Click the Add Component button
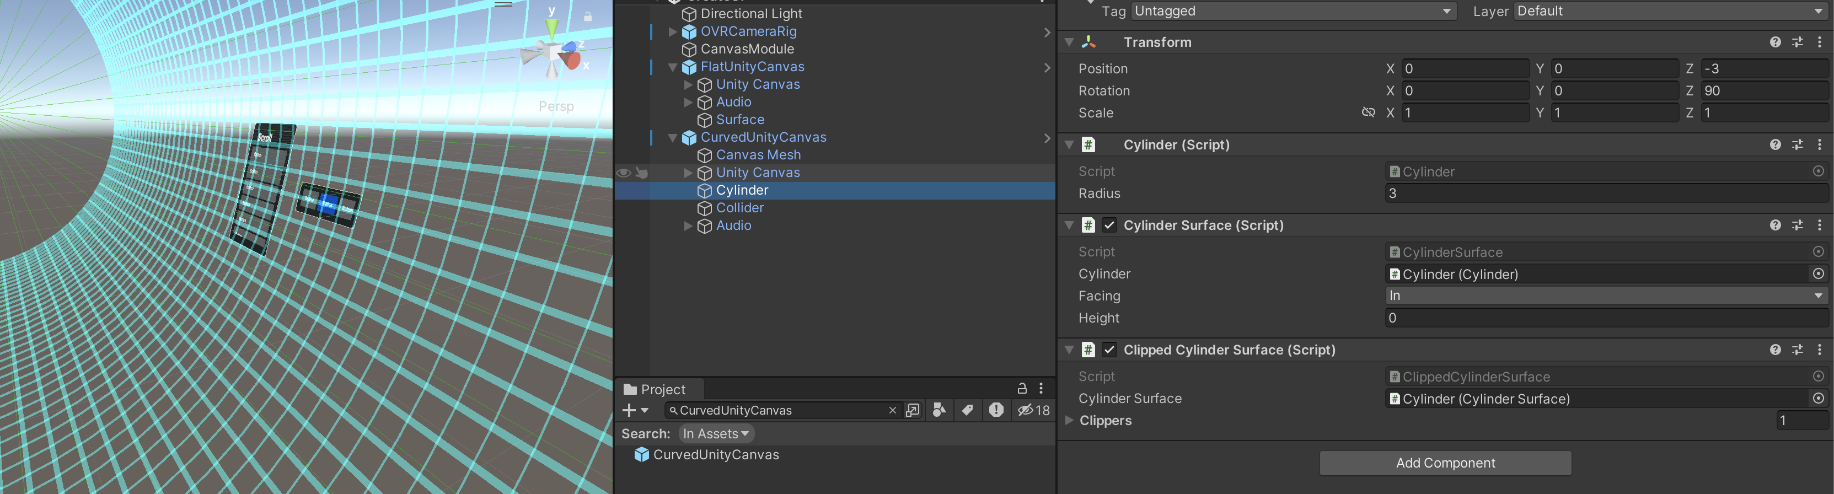1834x494 pixels. point(1445,463)
